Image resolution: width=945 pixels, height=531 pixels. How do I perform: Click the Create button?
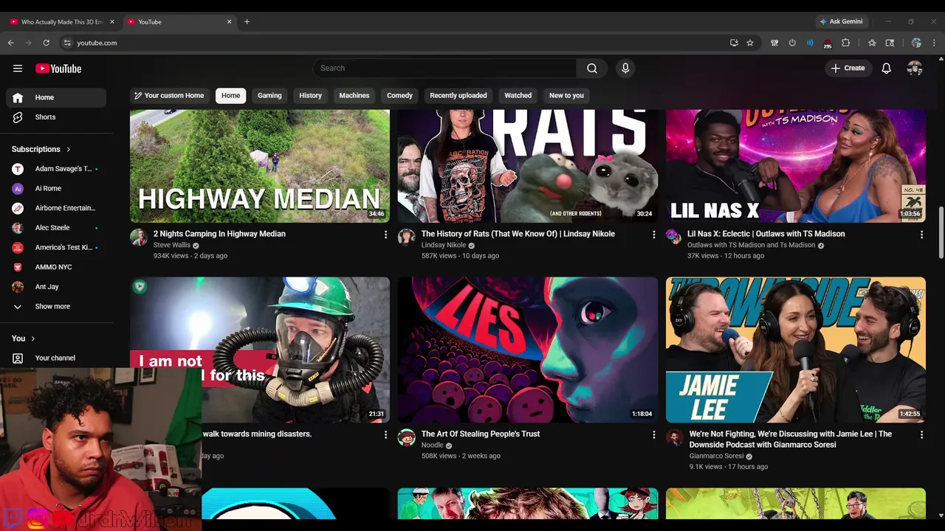click(x=848, y=69)
